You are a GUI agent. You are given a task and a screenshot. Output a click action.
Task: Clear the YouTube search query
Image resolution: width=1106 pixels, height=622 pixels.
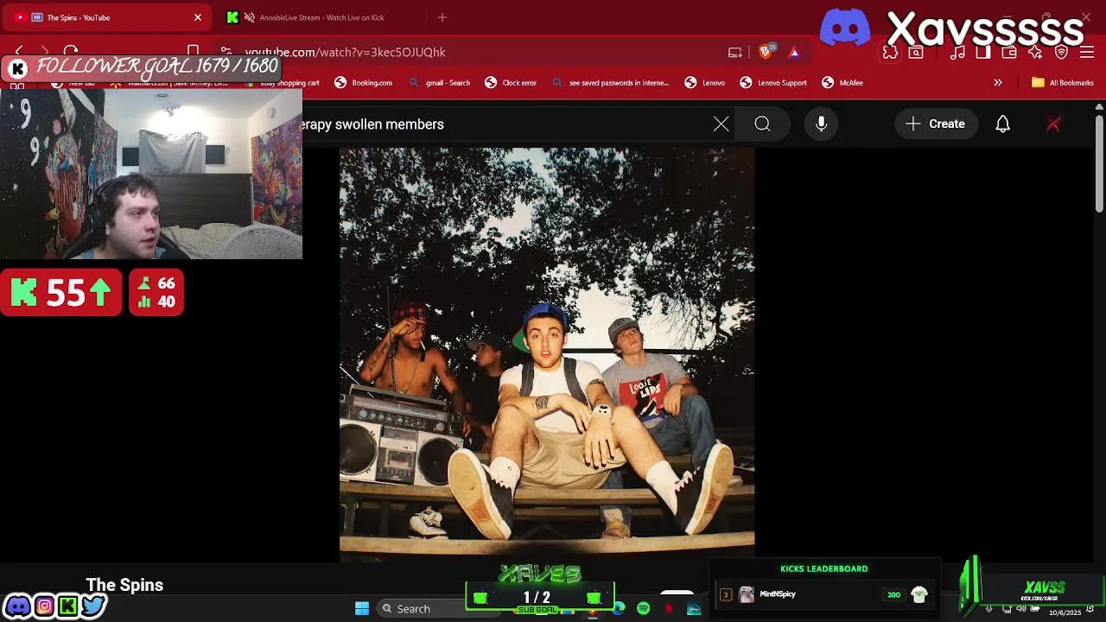click(x=721, y=124)
